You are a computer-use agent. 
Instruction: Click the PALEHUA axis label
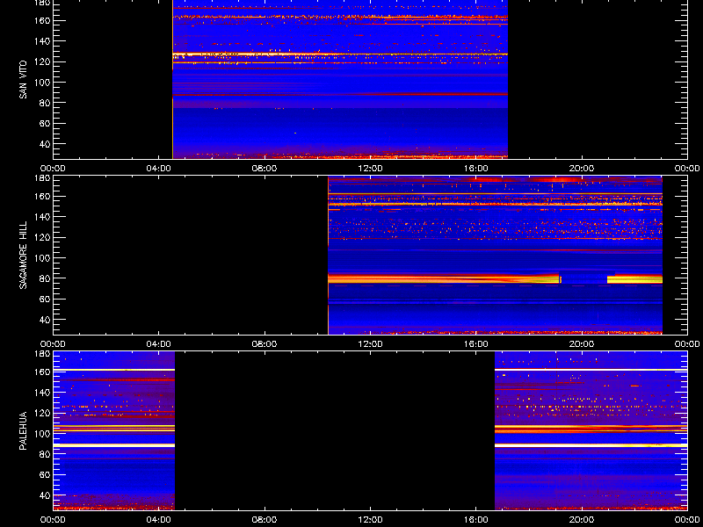[x=23, y=430]
